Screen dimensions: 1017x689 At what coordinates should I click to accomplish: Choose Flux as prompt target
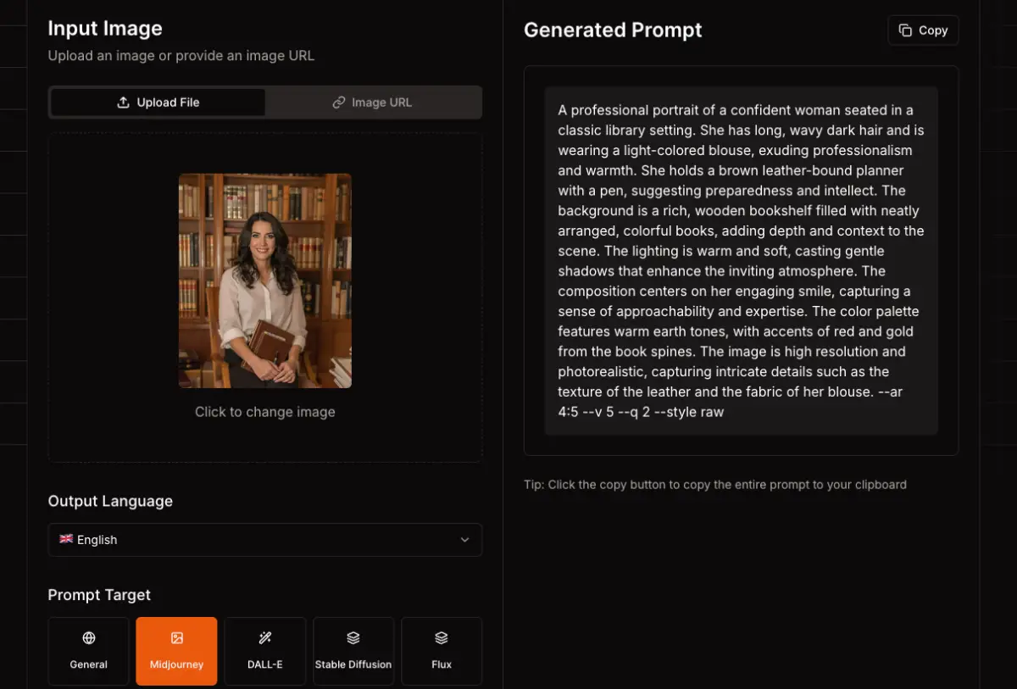441,651
